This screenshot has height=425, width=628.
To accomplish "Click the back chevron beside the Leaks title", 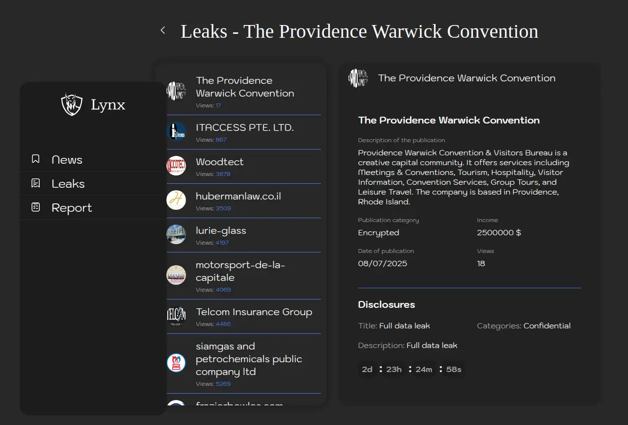I will 163,30.
